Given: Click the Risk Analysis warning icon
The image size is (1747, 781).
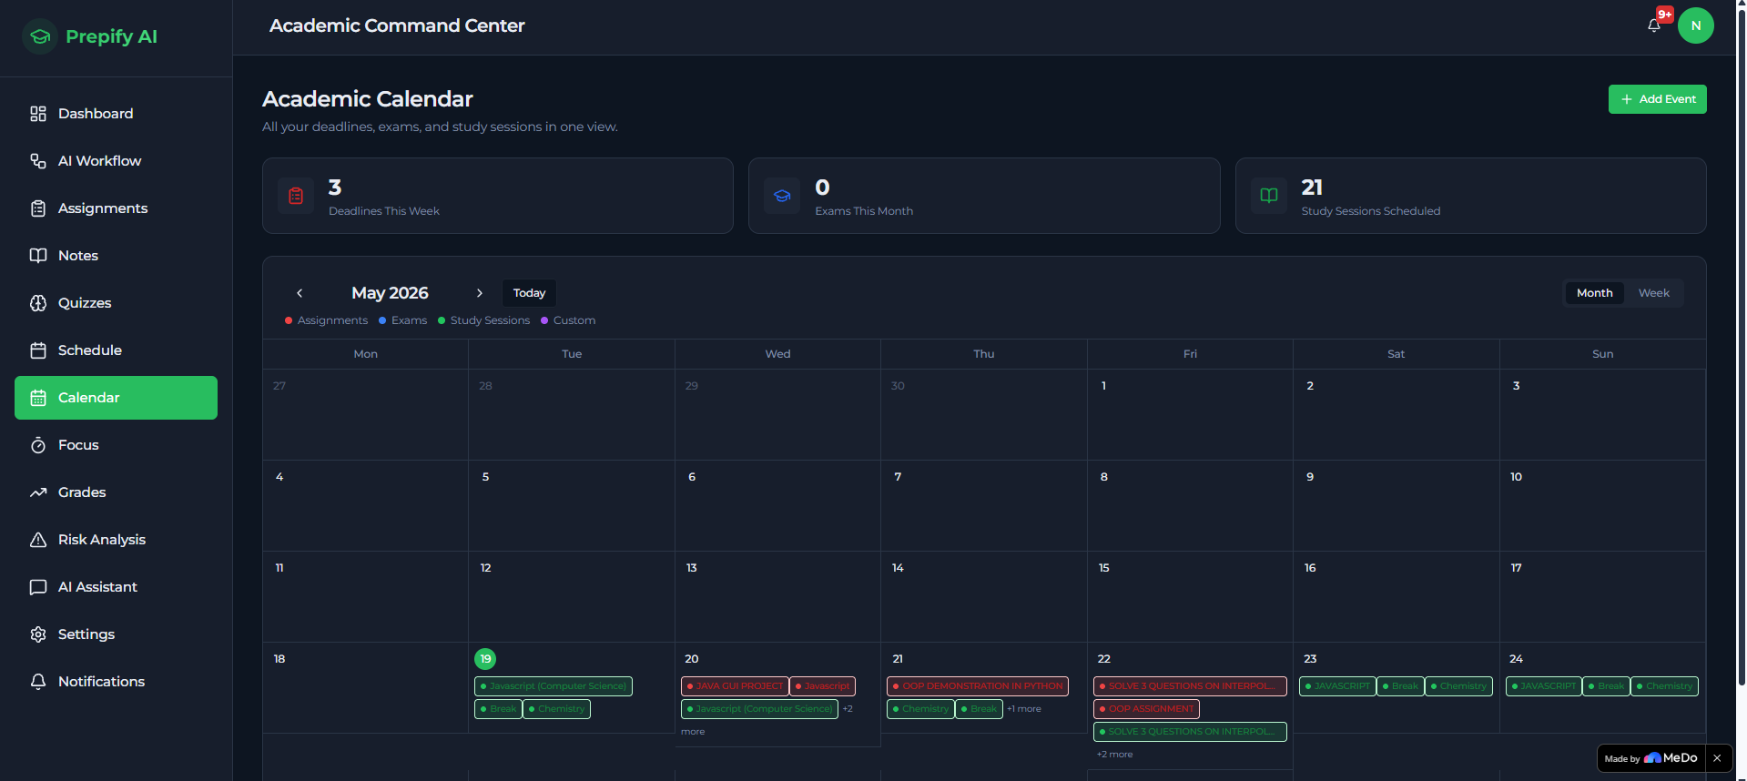Looking at the screenshot, I should pos(38,540).
